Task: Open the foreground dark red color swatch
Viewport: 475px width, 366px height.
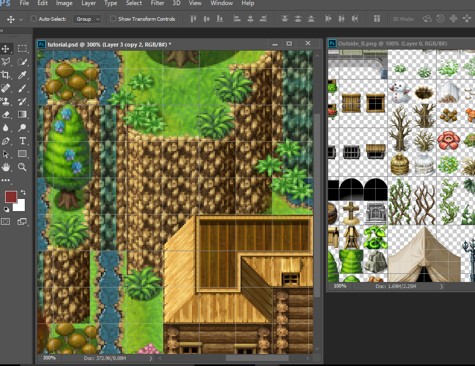Action: tap(10, 196)
